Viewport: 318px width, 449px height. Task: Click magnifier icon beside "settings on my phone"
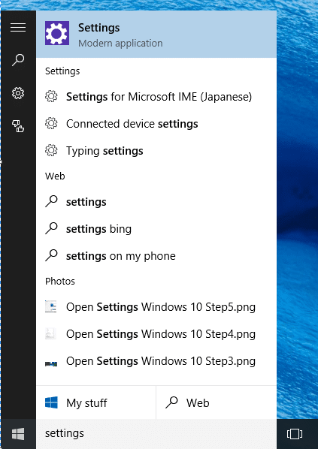pos(51,255)
